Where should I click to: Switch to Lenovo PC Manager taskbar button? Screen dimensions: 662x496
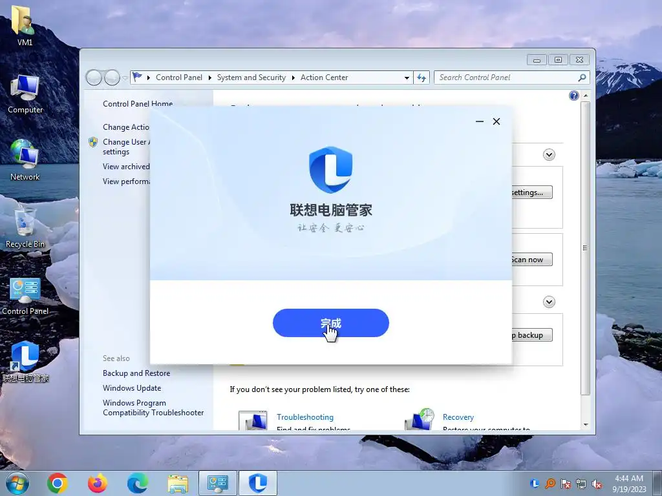pos(258,483)
